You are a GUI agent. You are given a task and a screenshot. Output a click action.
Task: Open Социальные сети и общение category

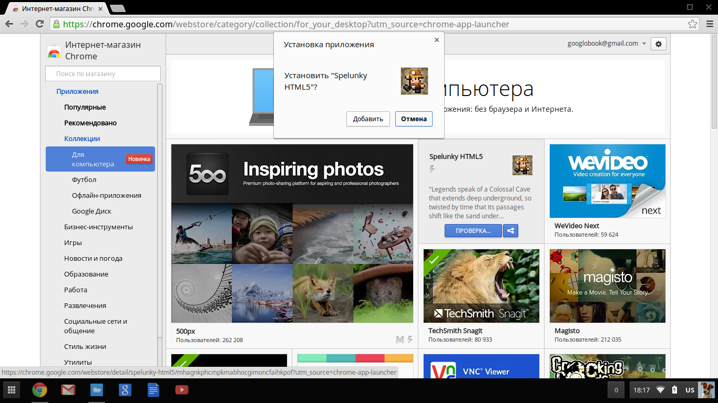[96, 326]
